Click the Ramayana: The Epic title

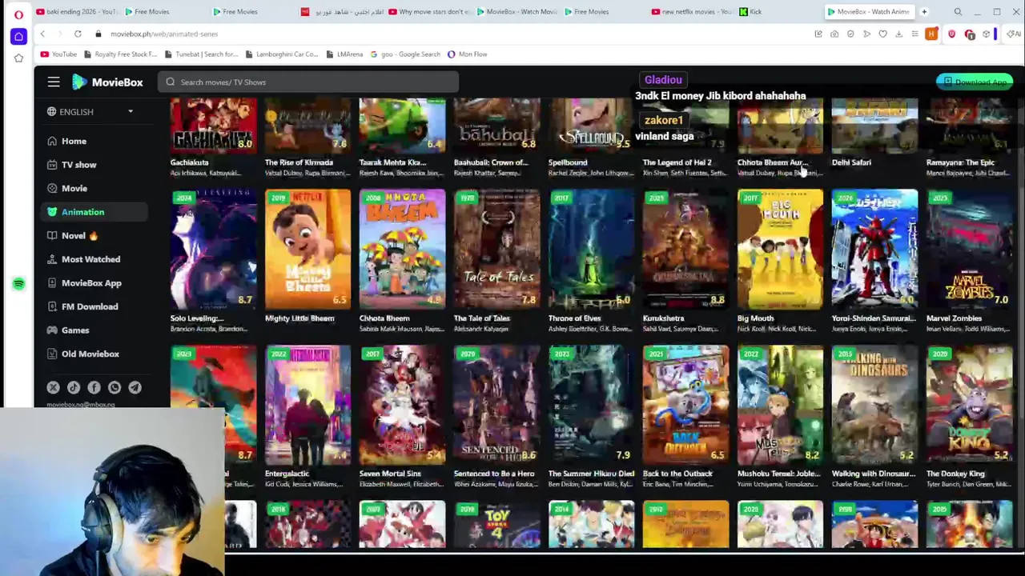point(960,162)
